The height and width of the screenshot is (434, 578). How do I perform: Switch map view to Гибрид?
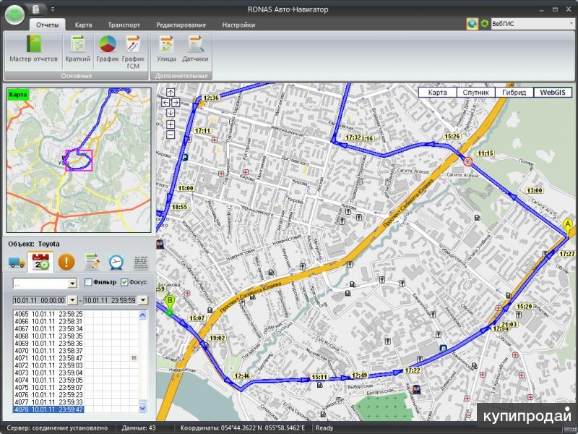[x=514, y=93]
